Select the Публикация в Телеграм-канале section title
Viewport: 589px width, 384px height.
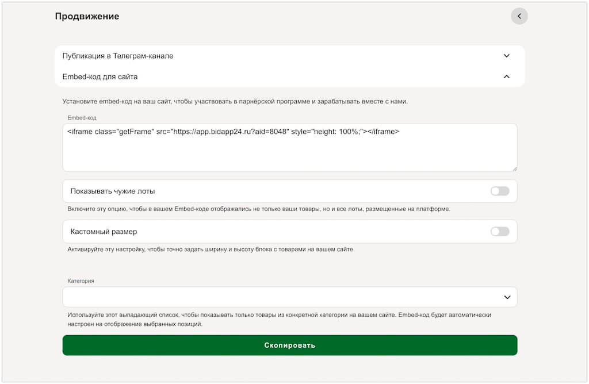pos(118,56)
